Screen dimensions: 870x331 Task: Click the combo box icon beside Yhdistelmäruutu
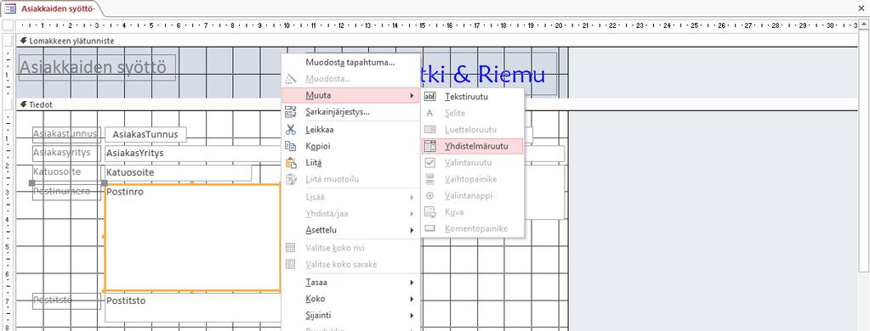(x=430, y=146)
